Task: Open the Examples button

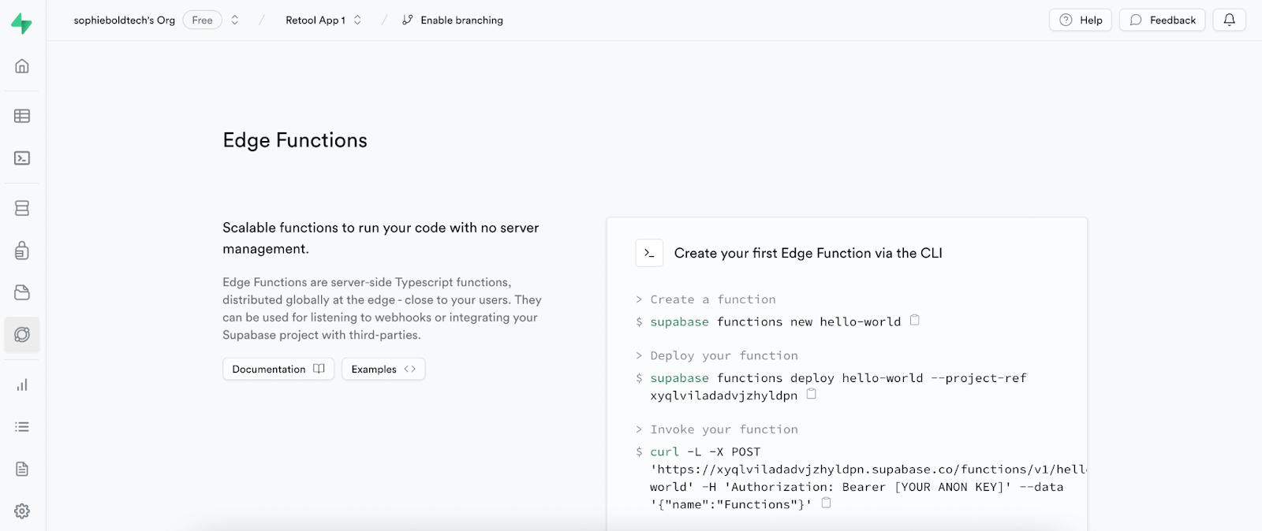Action: point(383,369)
